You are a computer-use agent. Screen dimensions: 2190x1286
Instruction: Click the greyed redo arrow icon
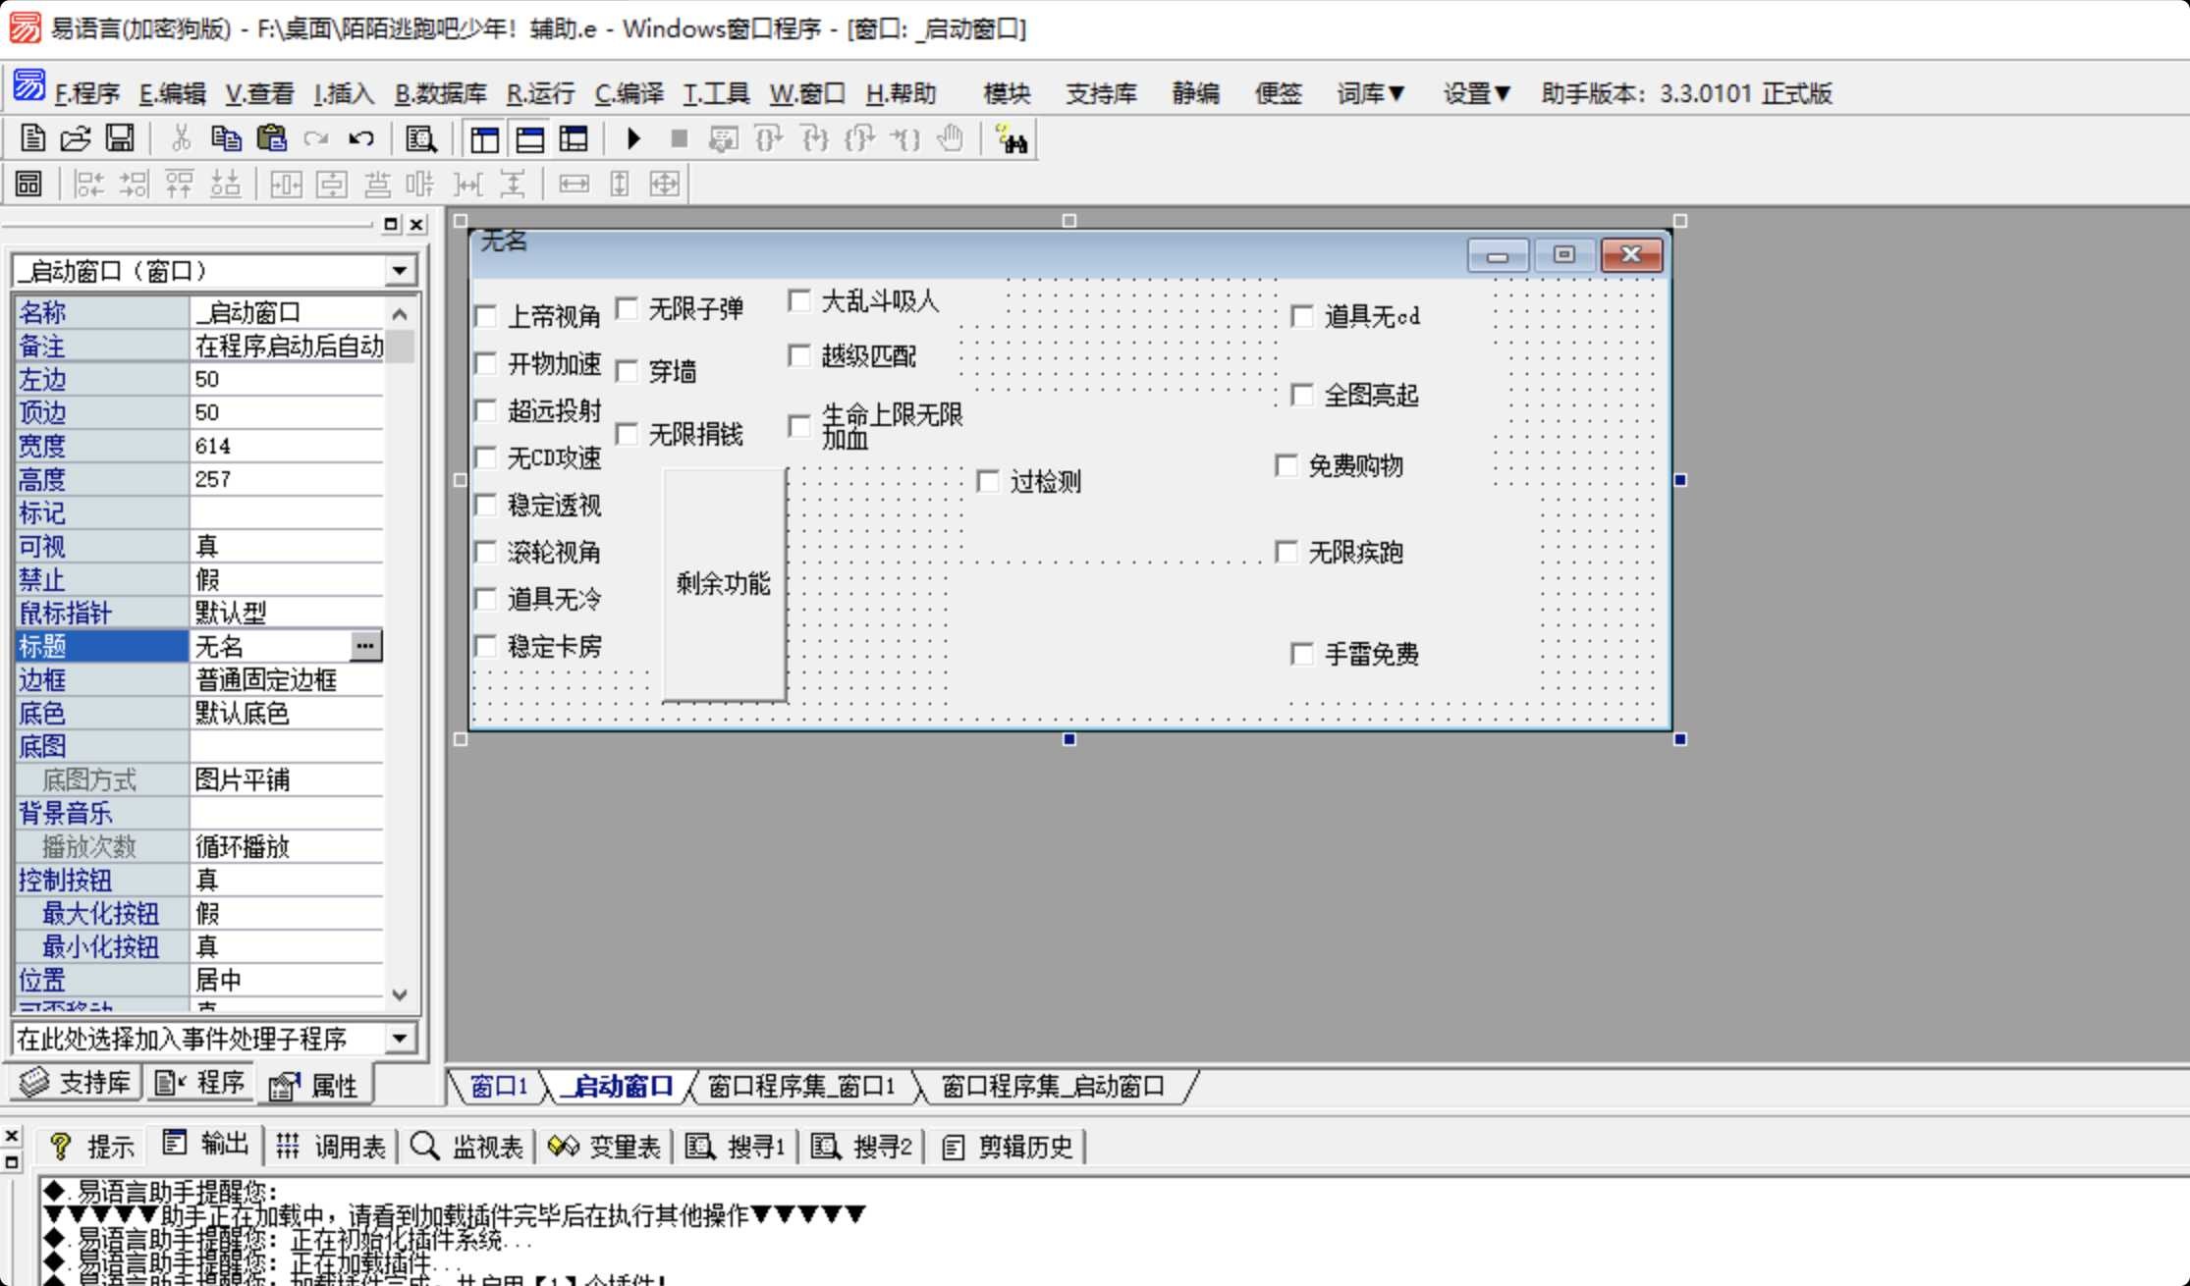point(316,138)
